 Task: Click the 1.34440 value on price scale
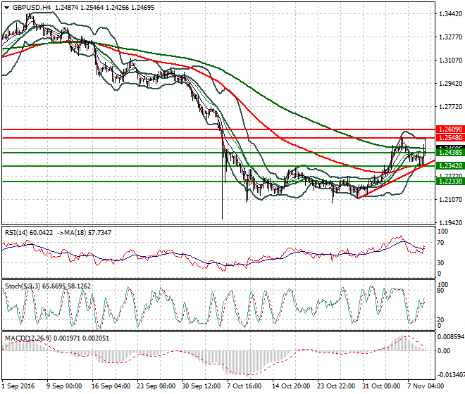(x=449, y=14)
